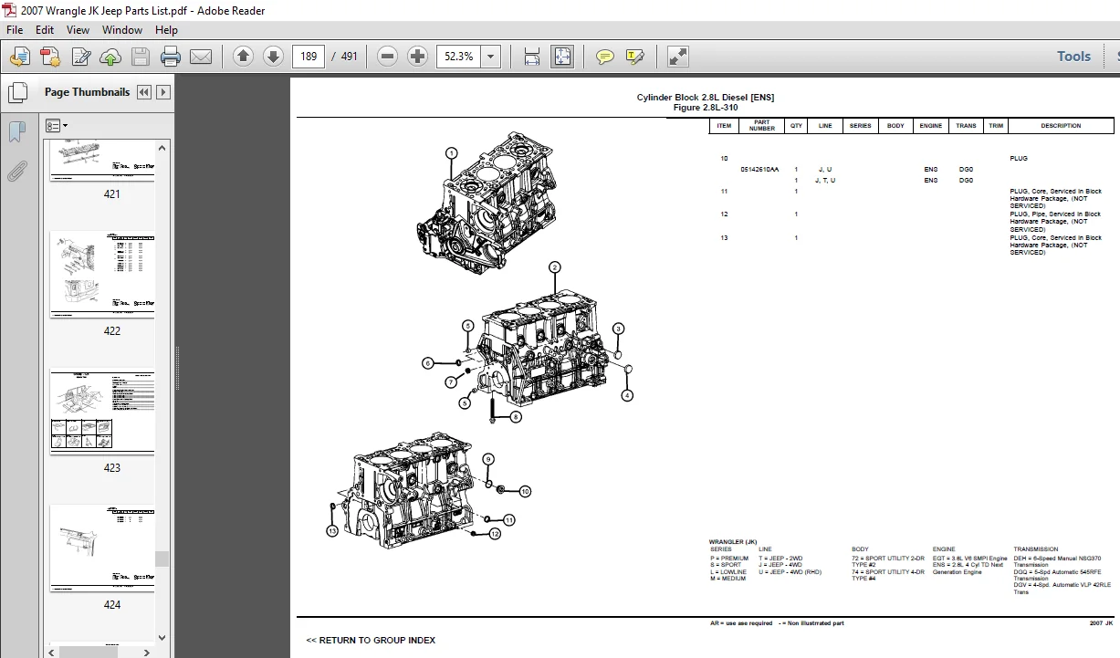The height and width of the screenshot is (658, 1120).
Task: Select the page 424 thumbnail
Action: (102, 548)
